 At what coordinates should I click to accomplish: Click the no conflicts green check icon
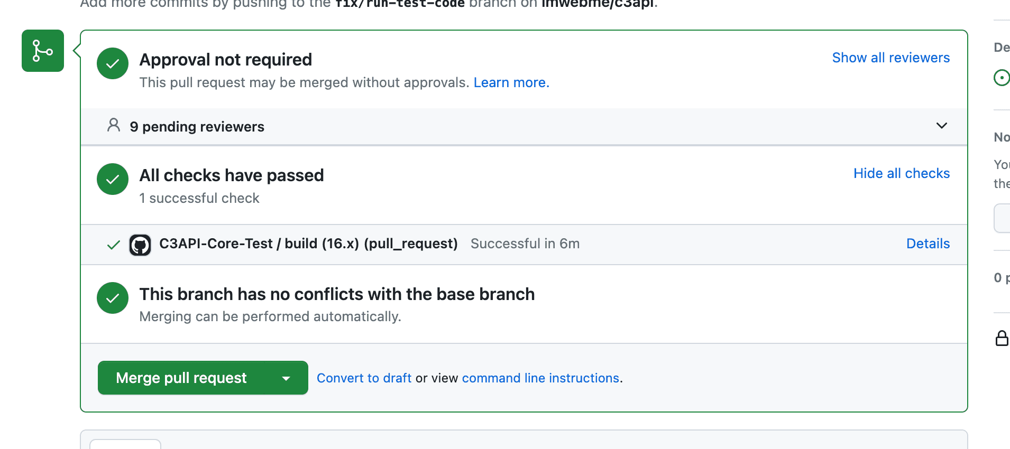pyautogui.click(x=113, y=298)
